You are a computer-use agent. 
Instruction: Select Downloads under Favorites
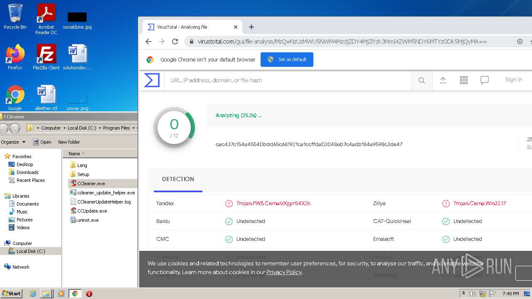[x=24, y=172]
